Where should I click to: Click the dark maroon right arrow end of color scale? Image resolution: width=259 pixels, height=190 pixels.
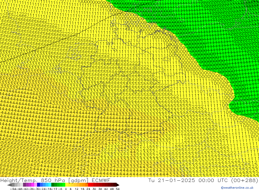tap(118, 185)
